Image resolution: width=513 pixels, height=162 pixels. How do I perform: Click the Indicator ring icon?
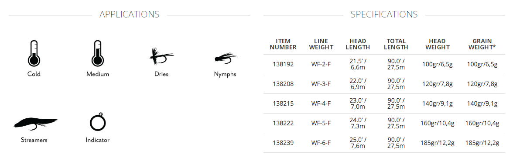[x=98, y=122]
